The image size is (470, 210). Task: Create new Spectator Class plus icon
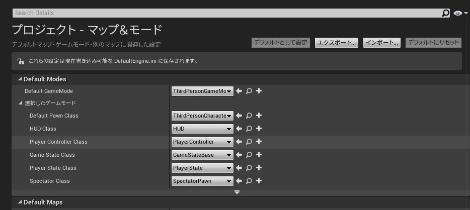259,181
